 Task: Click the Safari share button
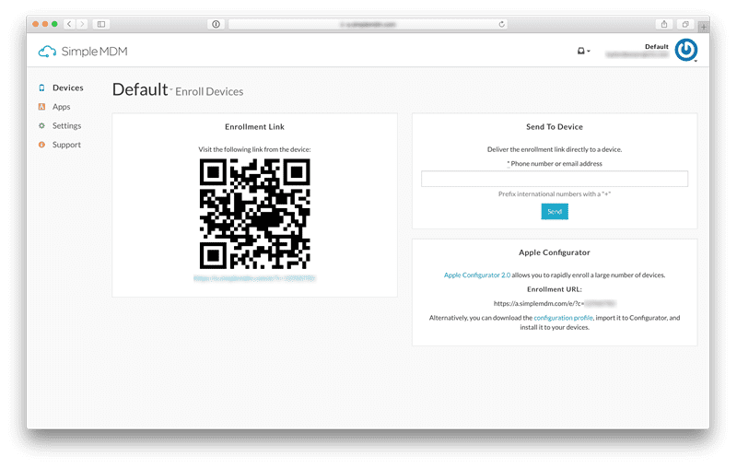click(663, 24)
